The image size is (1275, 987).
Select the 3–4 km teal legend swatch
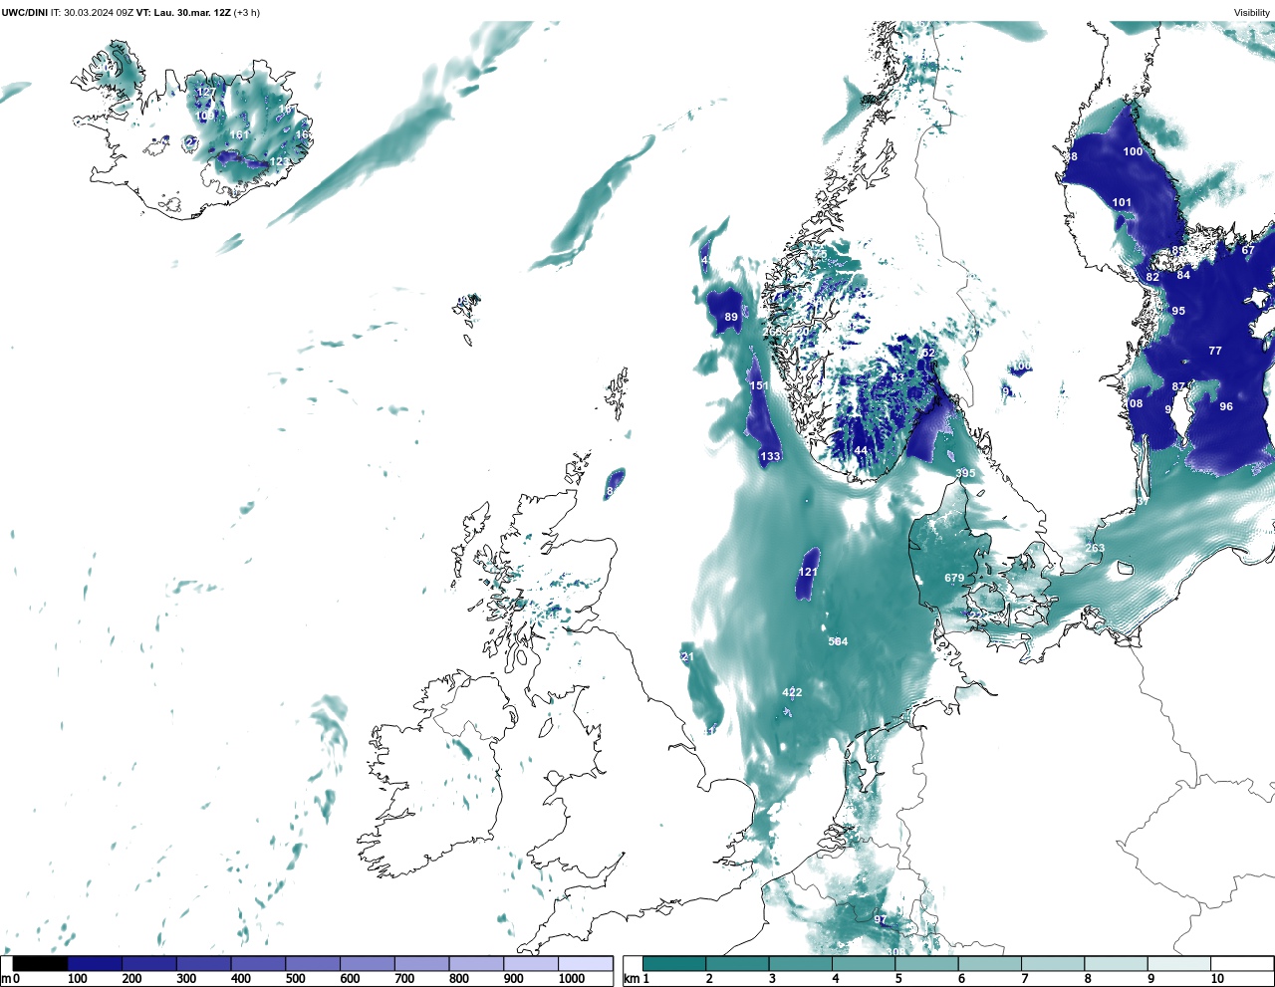pyautogui.click(x=801, y=963)
